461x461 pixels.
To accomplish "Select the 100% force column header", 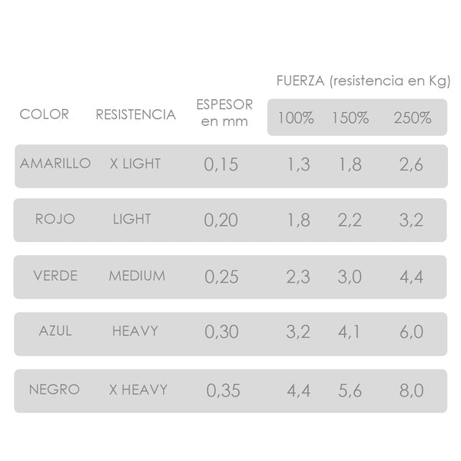I will (296, 118).
